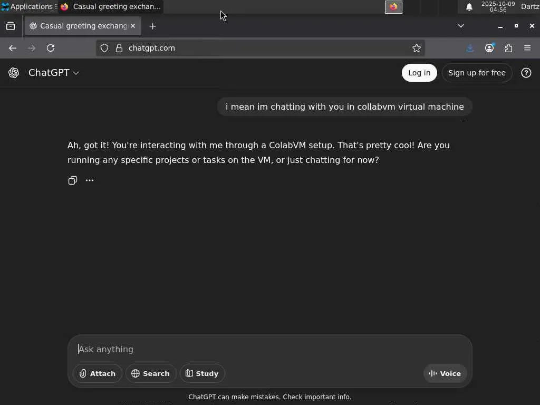Click the date and time clock

click(x=498, y=6)
